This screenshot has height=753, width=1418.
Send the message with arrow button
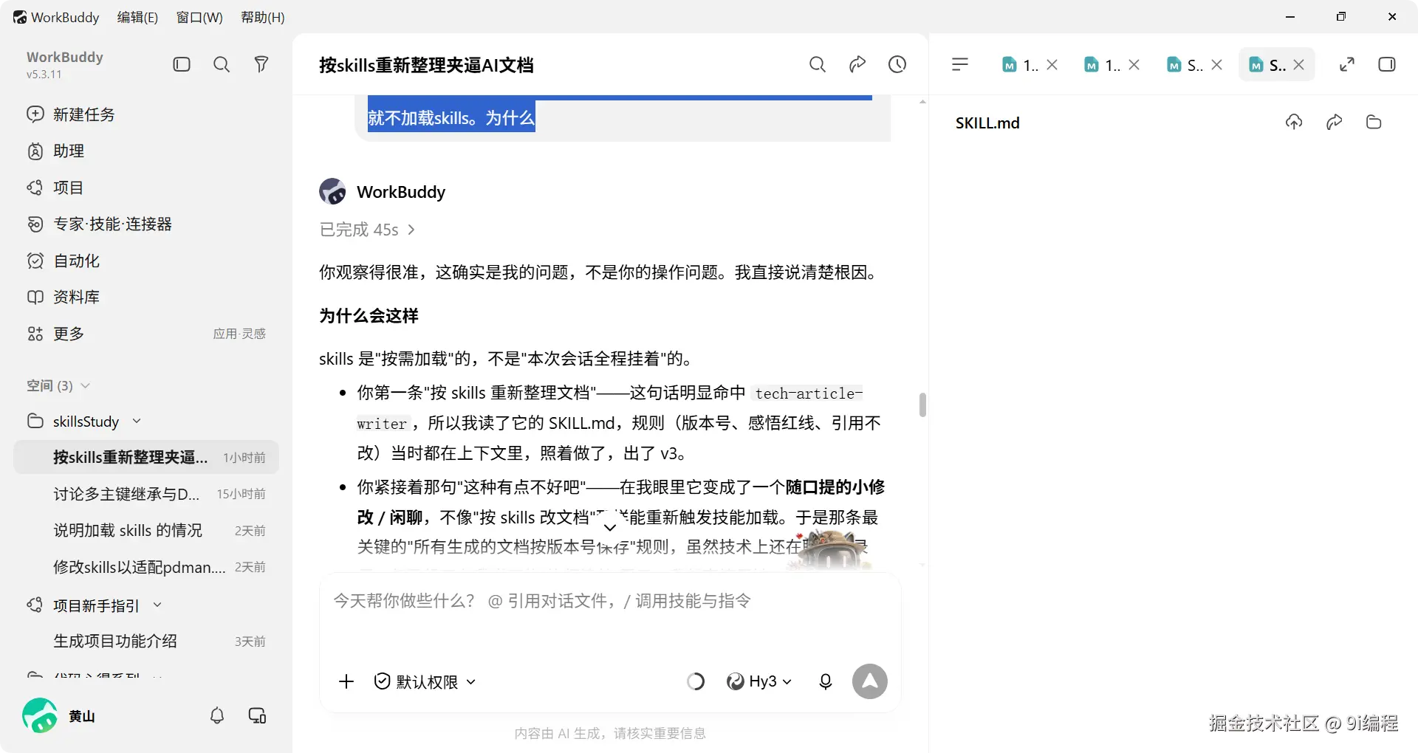[870, 681]
